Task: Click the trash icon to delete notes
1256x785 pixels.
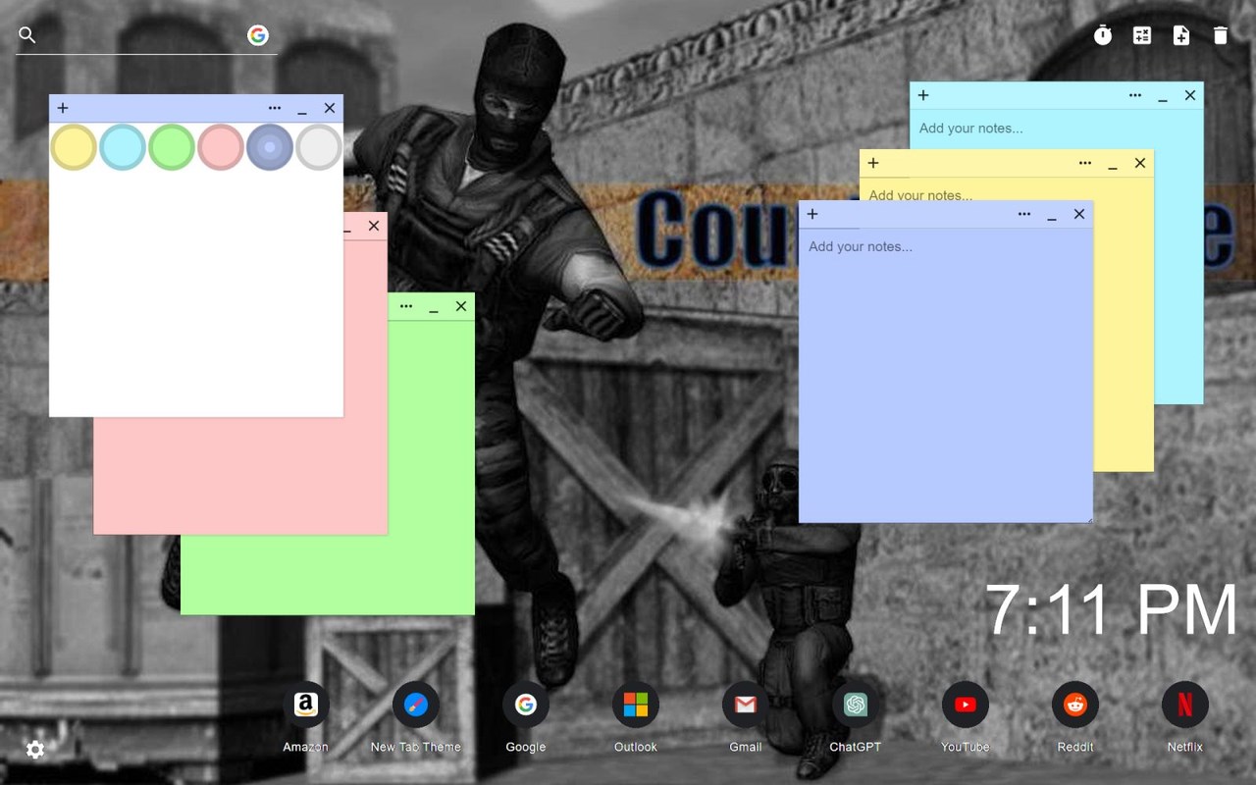Action: coord(1221,35)
